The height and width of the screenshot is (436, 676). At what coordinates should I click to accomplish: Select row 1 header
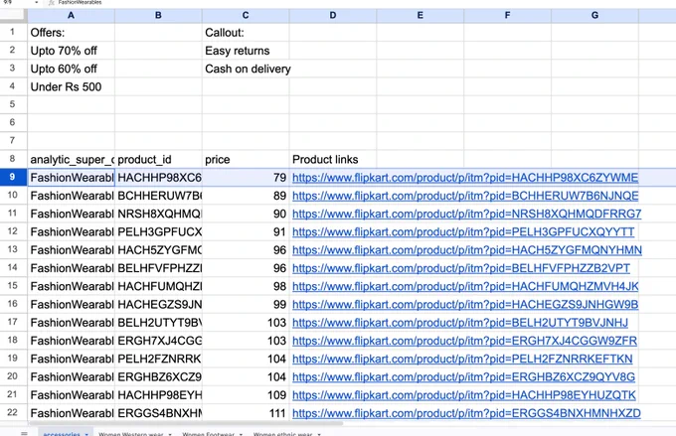coord(13,32)
